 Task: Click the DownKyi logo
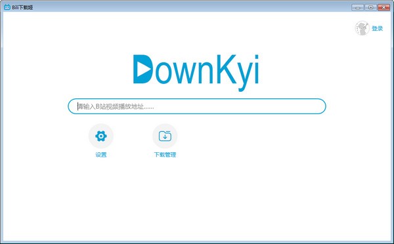pos(196,72)
